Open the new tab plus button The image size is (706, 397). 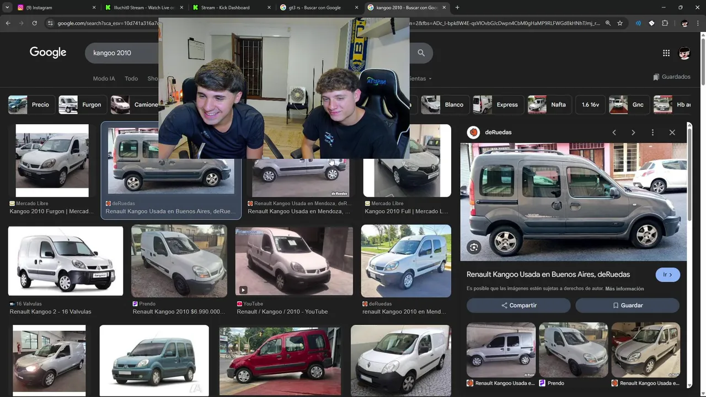(457, 8)
